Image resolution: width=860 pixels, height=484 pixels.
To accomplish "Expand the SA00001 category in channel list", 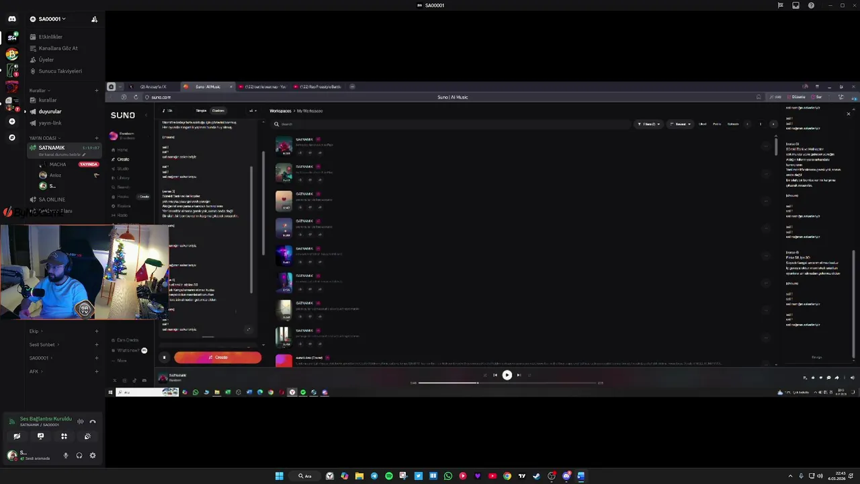I will 41,358.
